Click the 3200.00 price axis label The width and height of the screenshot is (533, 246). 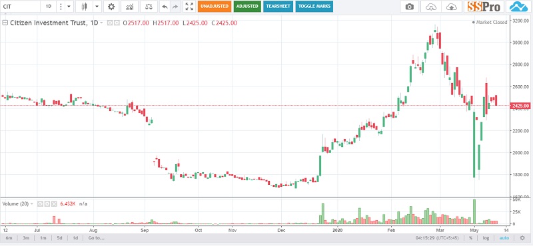pos(520,21)
